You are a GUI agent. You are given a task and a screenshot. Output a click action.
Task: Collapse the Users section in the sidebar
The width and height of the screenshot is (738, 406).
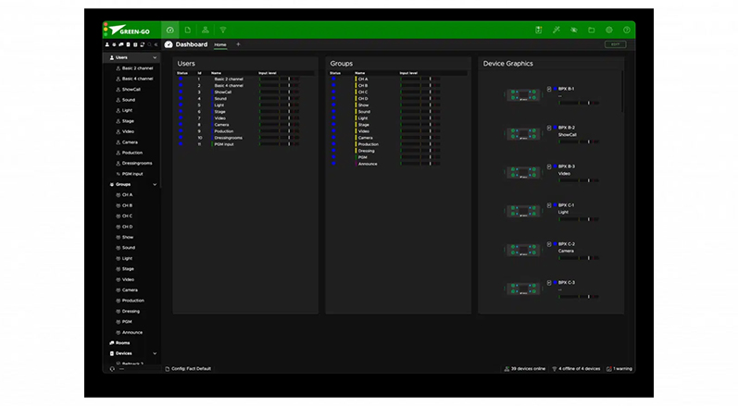click(x=155, y=57)
